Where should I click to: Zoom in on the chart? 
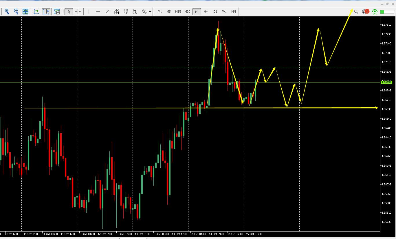7,12
